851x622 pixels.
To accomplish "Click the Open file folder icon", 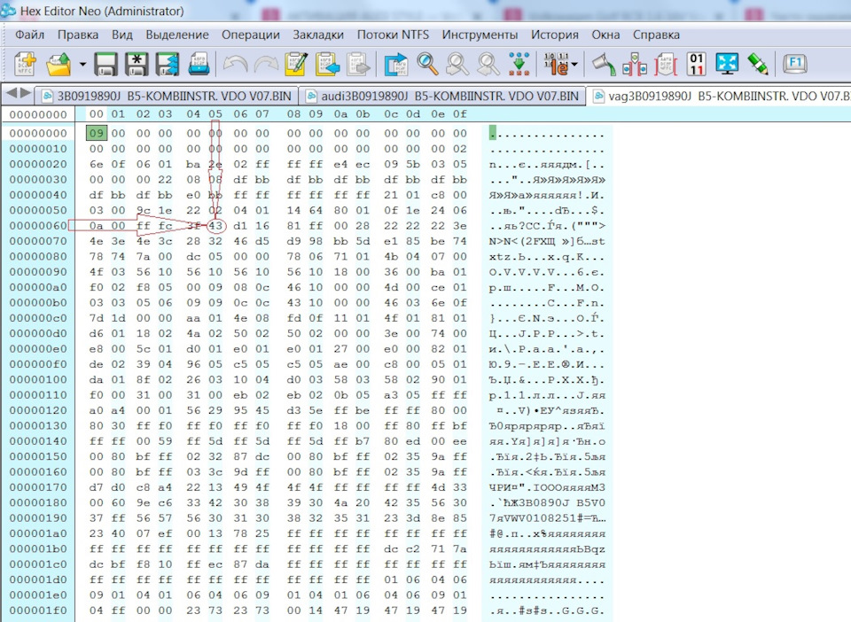I will click(59, 64).
